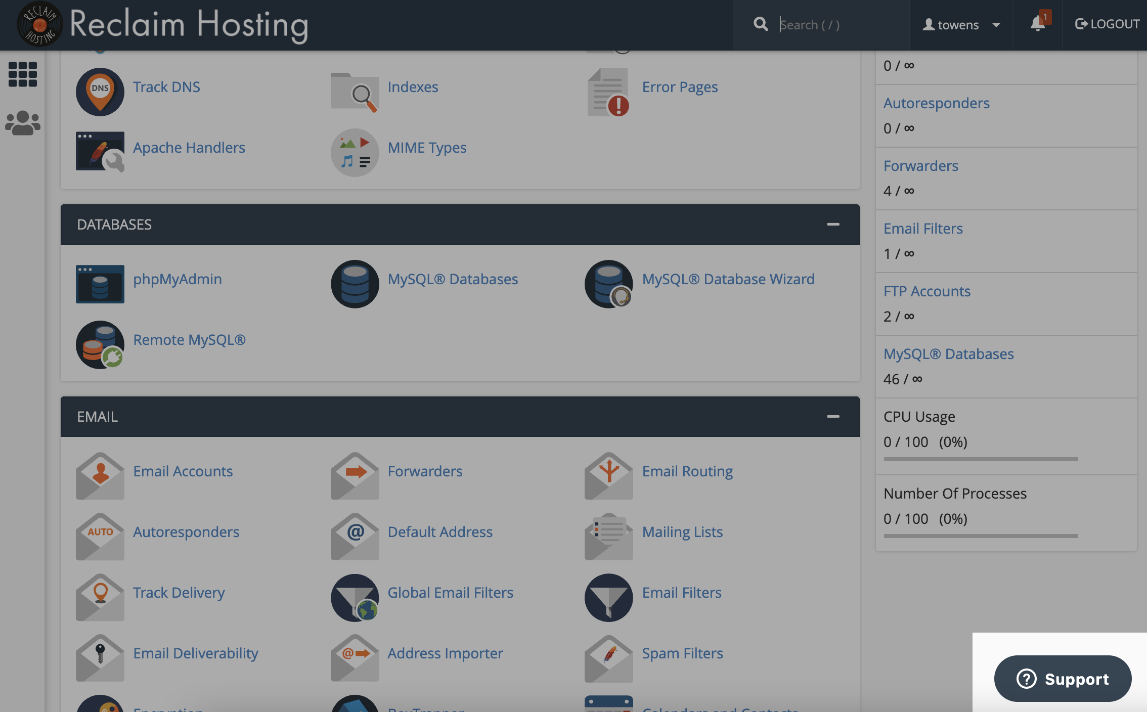Open the notifications bell icon
The height and width of the screenshot is (712, 1147).
1038,24
